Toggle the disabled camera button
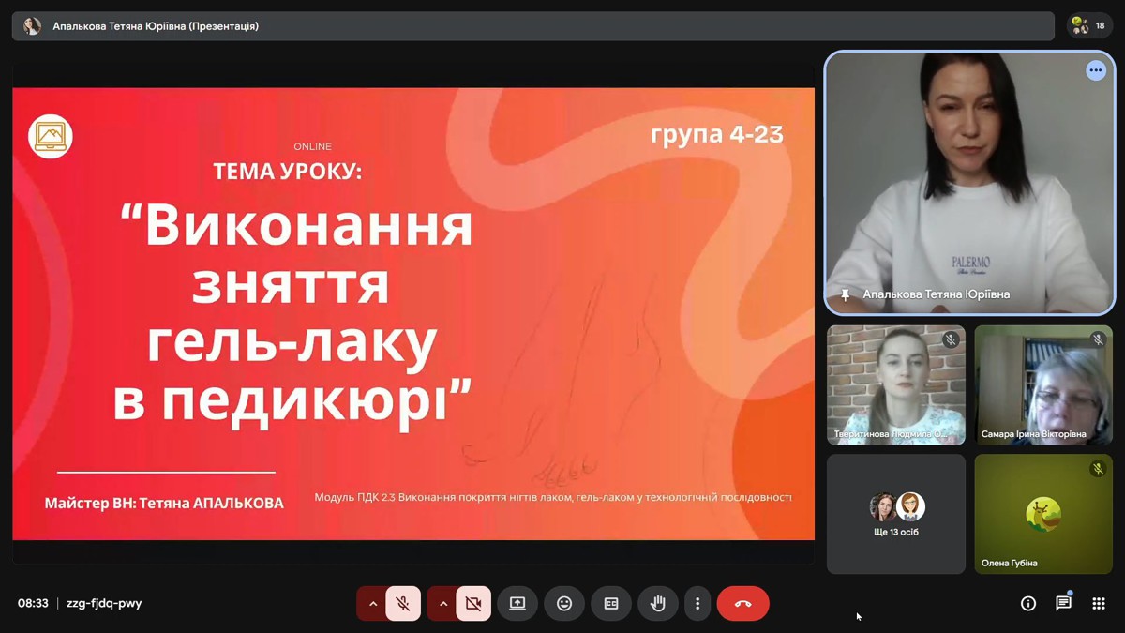 pos(473,604)
